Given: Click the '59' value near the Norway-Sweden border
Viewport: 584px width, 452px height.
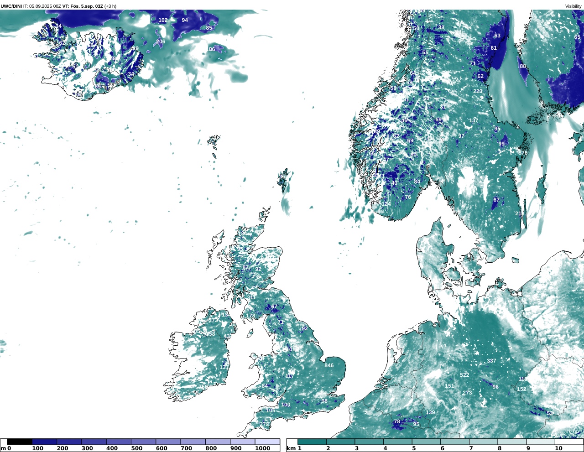Looking at the screenshot, I should (x=438, y=120).
